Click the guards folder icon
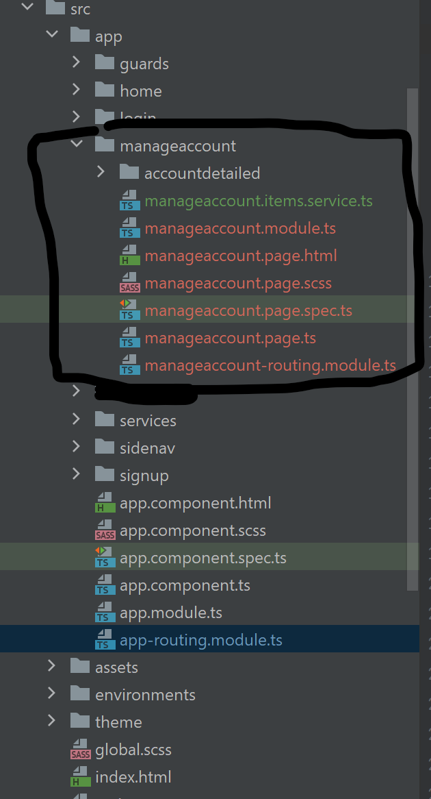 pyautogui.click(x=105, y=62)
